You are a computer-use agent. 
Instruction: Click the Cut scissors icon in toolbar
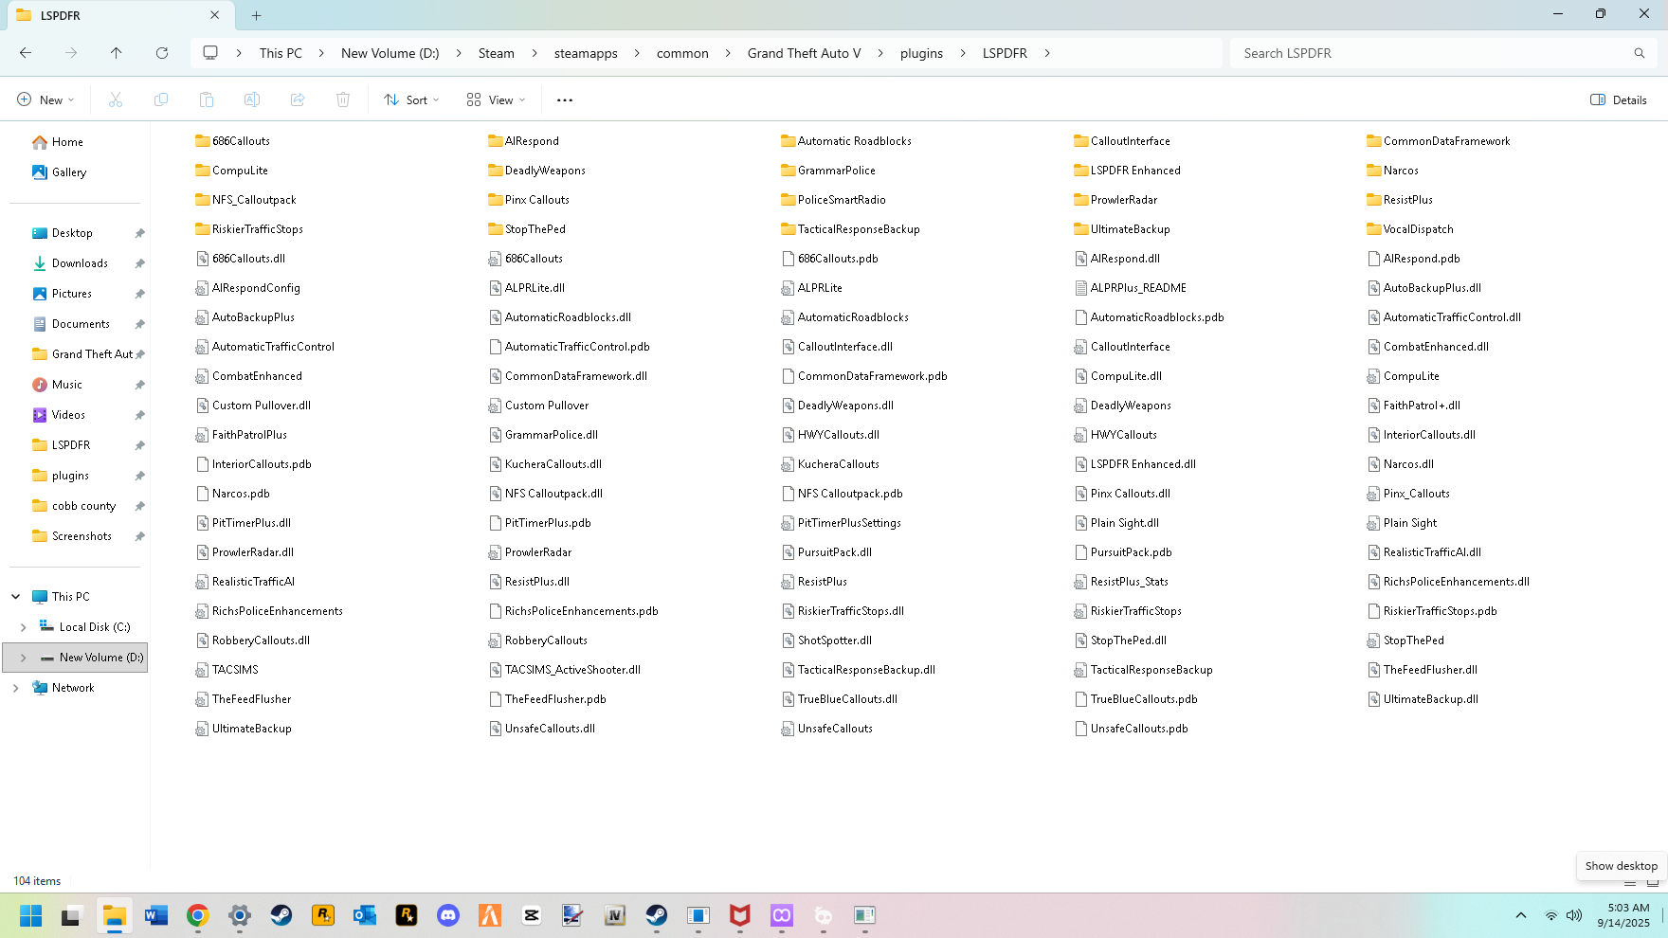click(116, 99)
